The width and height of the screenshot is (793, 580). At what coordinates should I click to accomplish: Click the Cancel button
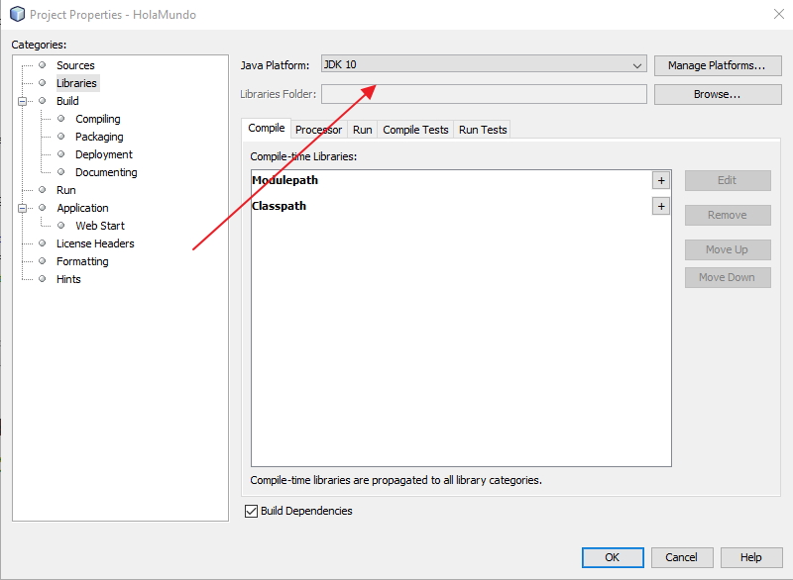(x=682, y=557)
